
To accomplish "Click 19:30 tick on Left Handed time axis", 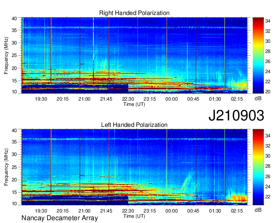I will [41, 211].
